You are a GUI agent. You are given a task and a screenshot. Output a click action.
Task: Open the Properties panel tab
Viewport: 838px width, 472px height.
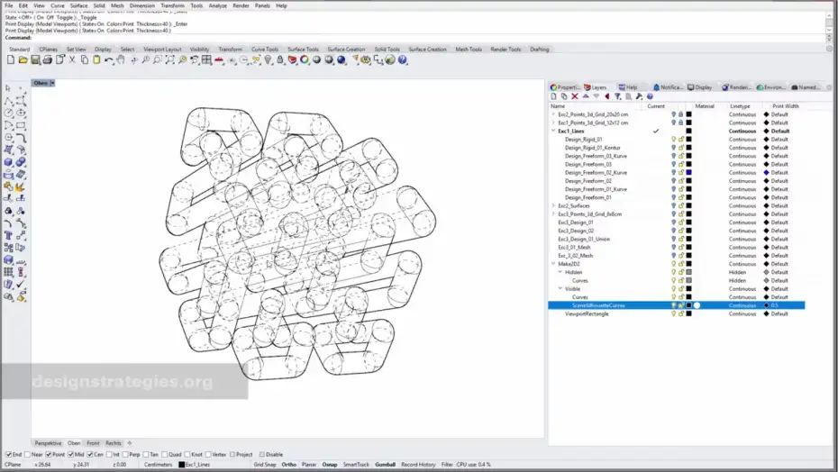565,87
